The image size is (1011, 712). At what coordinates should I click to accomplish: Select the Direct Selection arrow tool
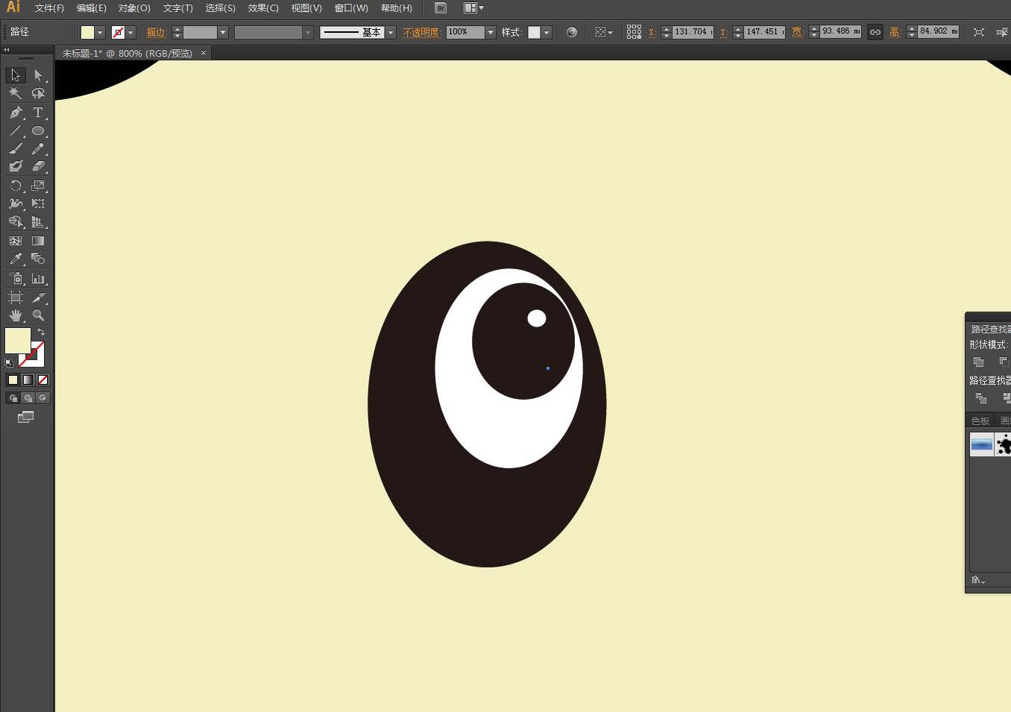pos(38,75)
